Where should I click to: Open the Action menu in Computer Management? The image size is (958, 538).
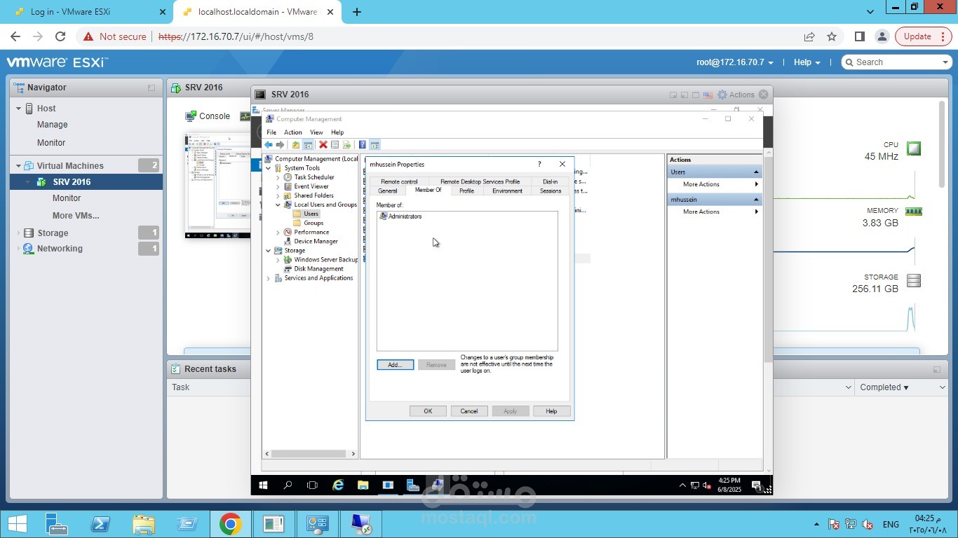click(293, 132)
